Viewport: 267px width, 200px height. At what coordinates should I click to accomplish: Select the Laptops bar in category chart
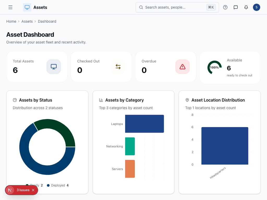coord(144,124)
